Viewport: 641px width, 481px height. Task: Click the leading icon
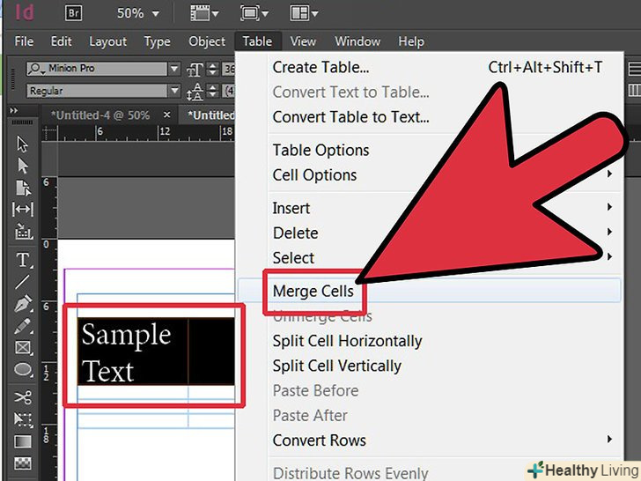click(x=195, y=92)
